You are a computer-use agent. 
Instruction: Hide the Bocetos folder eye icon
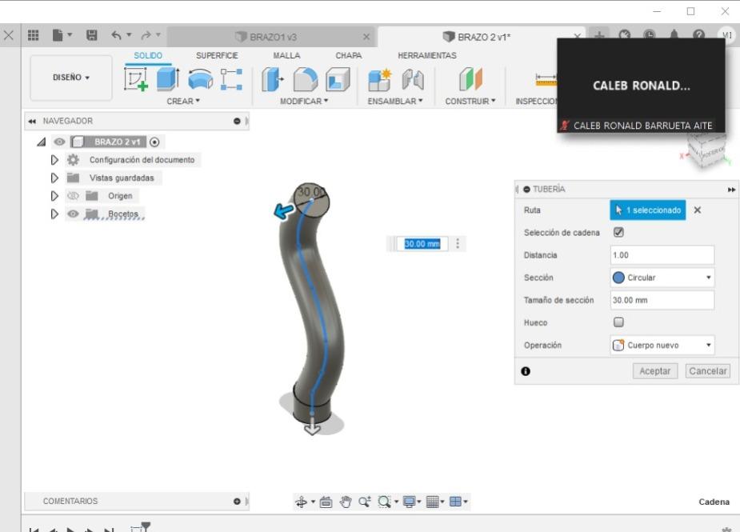[x=73, y=214]
